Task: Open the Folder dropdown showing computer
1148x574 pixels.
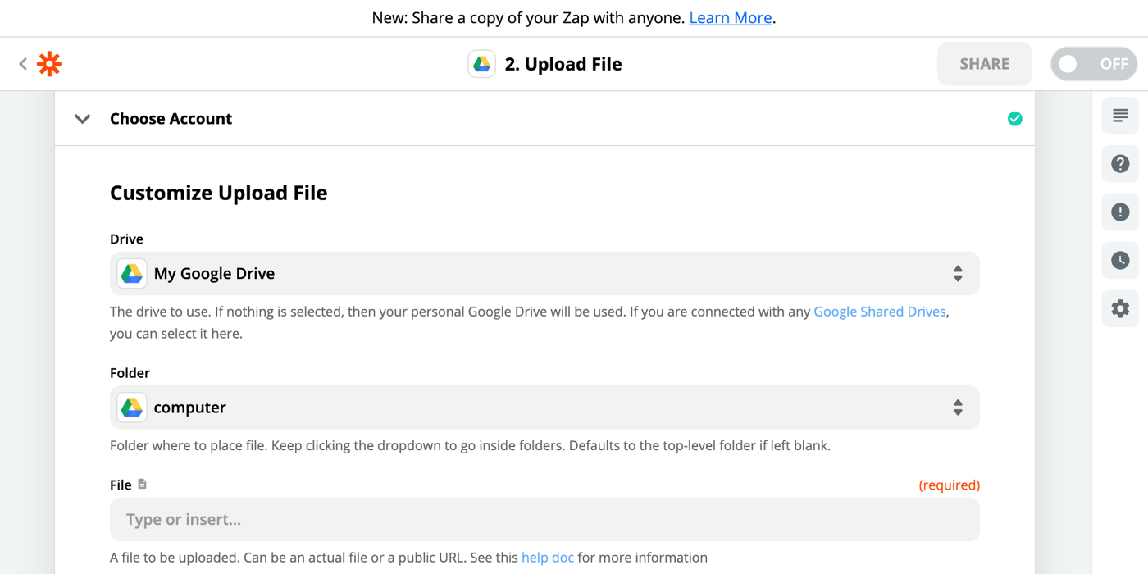Action: (x=545, y=408)
